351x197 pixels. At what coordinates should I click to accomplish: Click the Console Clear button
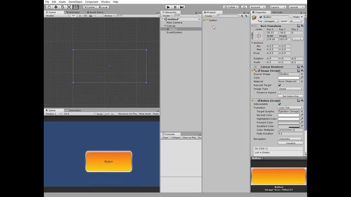point(165,137)
